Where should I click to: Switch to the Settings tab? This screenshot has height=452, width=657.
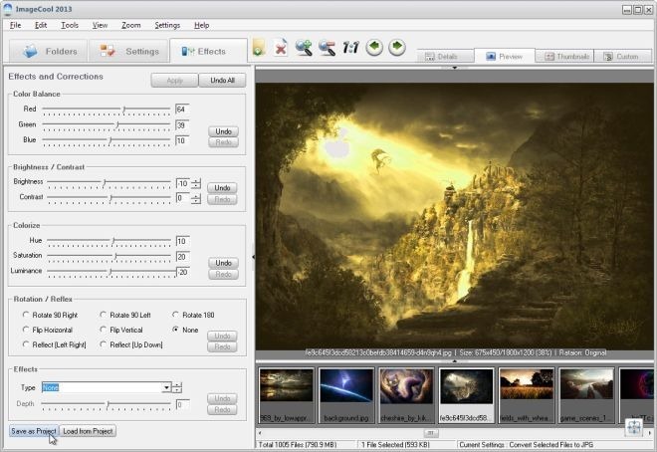[x=129, y=51]
